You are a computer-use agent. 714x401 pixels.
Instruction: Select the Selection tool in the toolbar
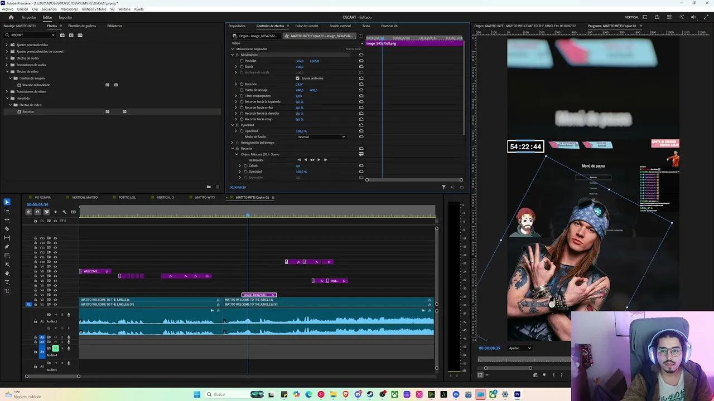(7, 202)
